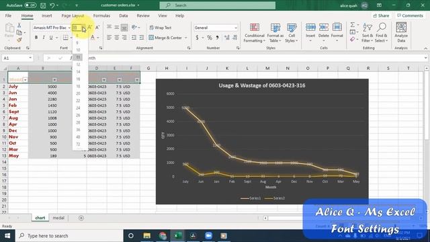
Task: Open Cell Styles gallery
Action: pyautogui.click(x=292, y=33)
